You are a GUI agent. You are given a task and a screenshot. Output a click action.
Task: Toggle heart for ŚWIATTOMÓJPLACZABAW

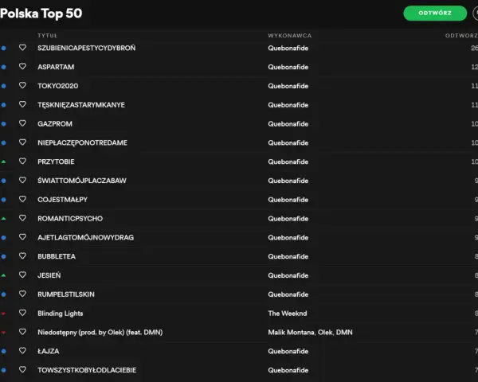(x=22, y=180)
